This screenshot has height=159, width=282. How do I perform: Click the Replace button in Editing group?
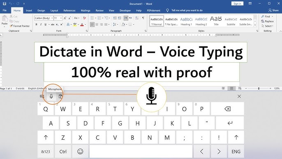click(268, 21)
